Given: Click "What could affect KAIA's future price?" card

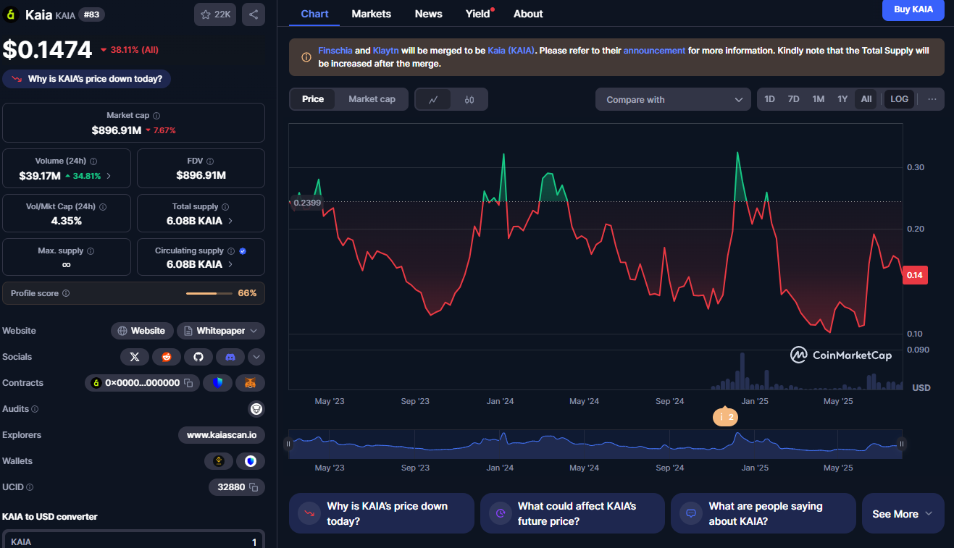Looking at the screenshot, I should tap(572, 514).
